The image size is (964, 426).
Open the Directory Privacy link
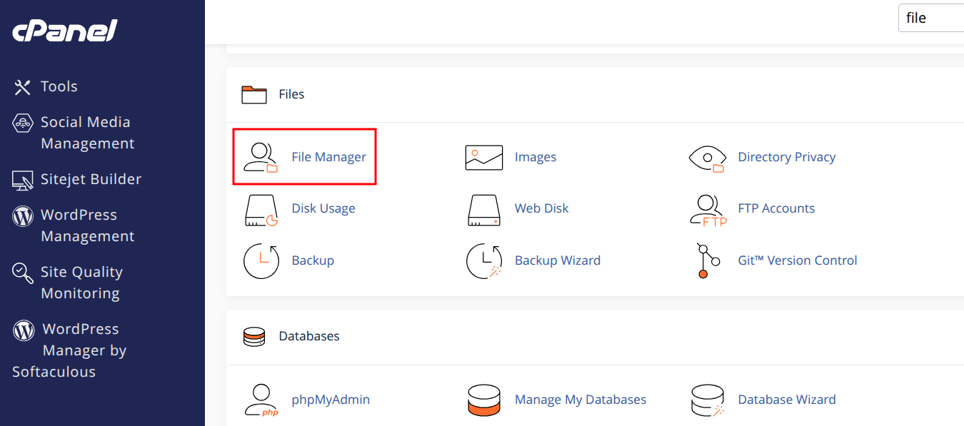coord(787,156)
